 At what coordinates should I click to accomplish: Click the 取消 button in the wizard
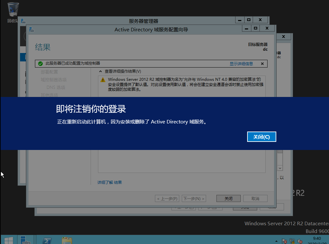[x=256, y=198]
